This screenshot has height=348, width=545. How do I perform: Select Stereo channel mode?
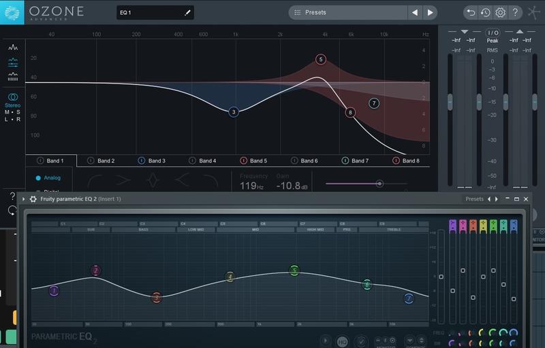13,100
